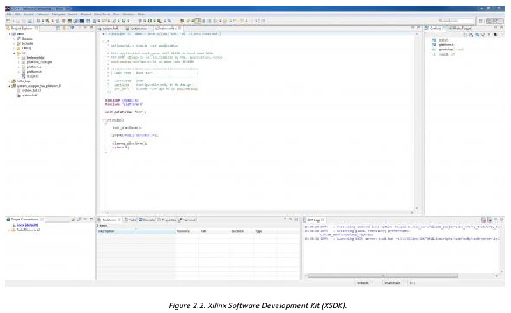Screen dimensions: 511x313
Task: Click the Quick Access field
Action: pyautogui.click(x=455, y=21)
